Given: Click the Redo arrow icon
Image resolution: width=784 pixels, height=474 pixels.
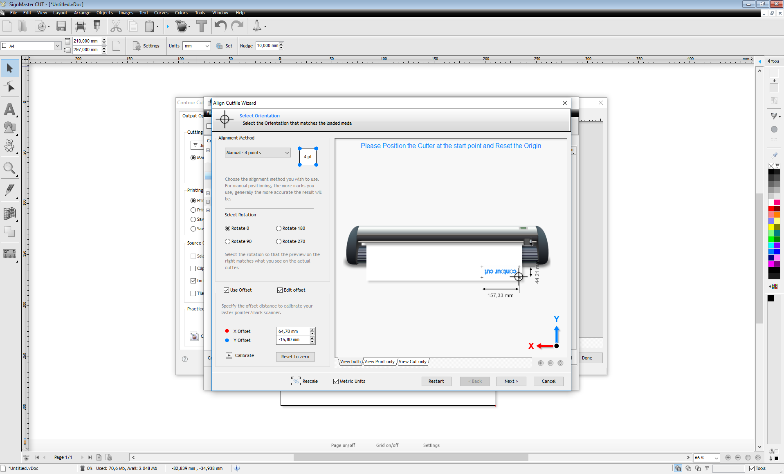Looking at the screenshot, I should pos(237,26).
